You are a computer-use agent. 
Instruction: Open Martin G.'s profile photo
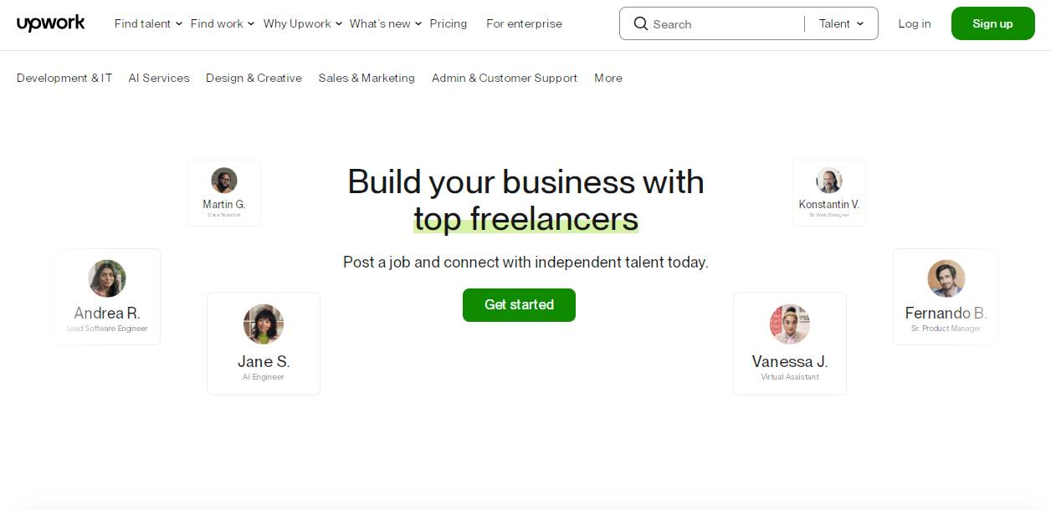[223, 180]
